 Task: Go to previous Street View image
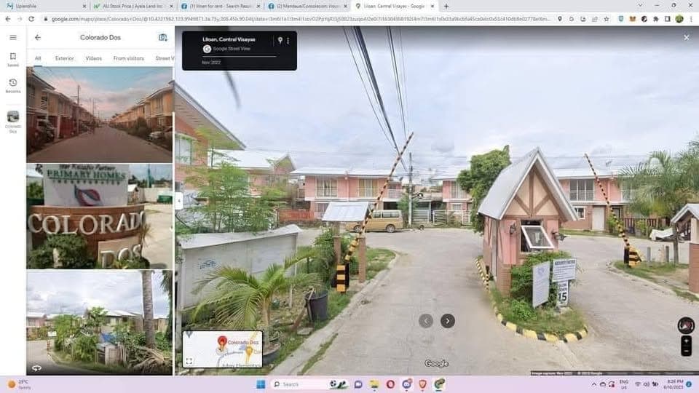(426, 321)
